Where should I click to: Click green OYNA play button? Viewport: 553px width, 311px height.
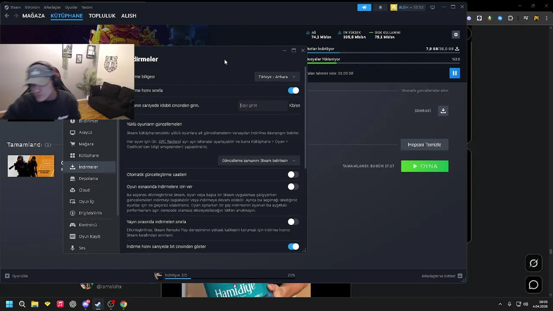[x=425, y=166]
